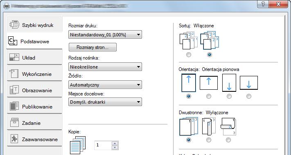Click the Wykończenie finishing icon
Image resolution: width=291 pixels, height=155 pixels.
coord(14,73)
